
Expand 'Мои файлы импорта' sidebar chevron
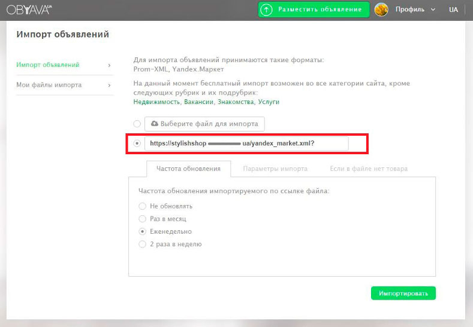click(109, 85)
